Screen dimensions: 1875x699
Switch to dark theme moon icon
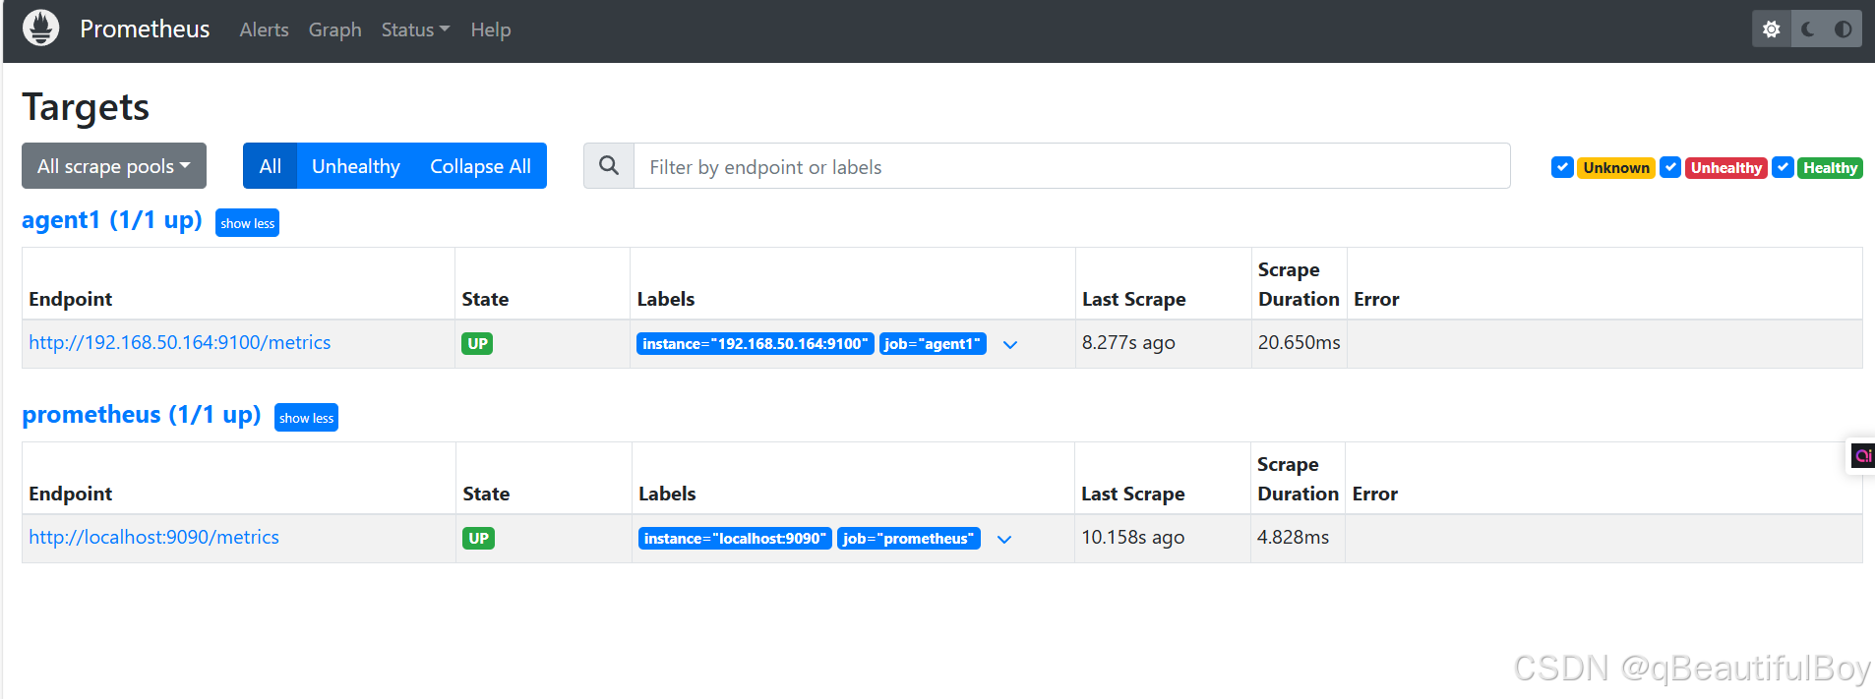(1807, 29)
